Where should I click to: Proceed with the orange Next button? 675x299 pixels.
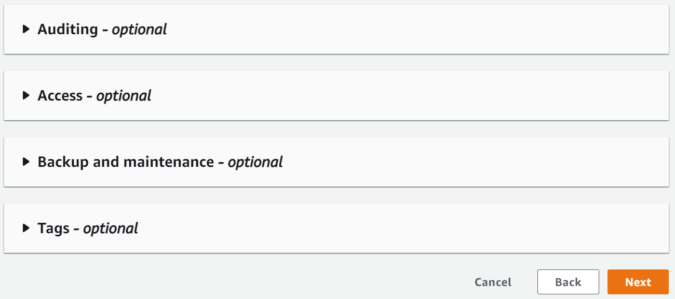pyautogui.click(x=638, y=282)
